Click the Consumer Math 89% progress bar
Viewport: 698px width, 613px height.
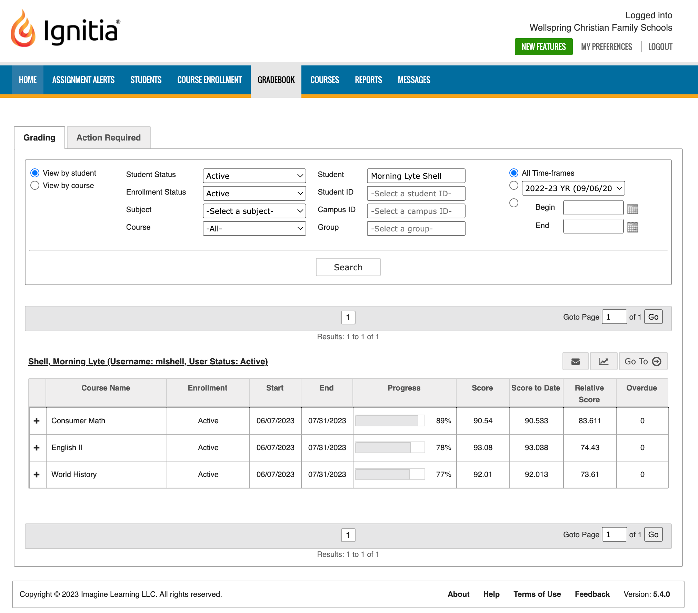click(x=390, y=420)
